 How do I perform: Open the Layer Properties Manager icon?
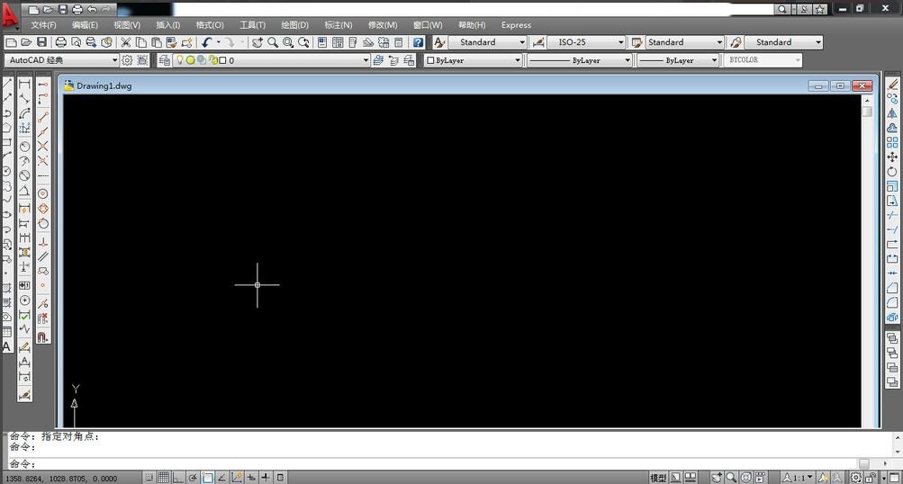tap(164, 60)
